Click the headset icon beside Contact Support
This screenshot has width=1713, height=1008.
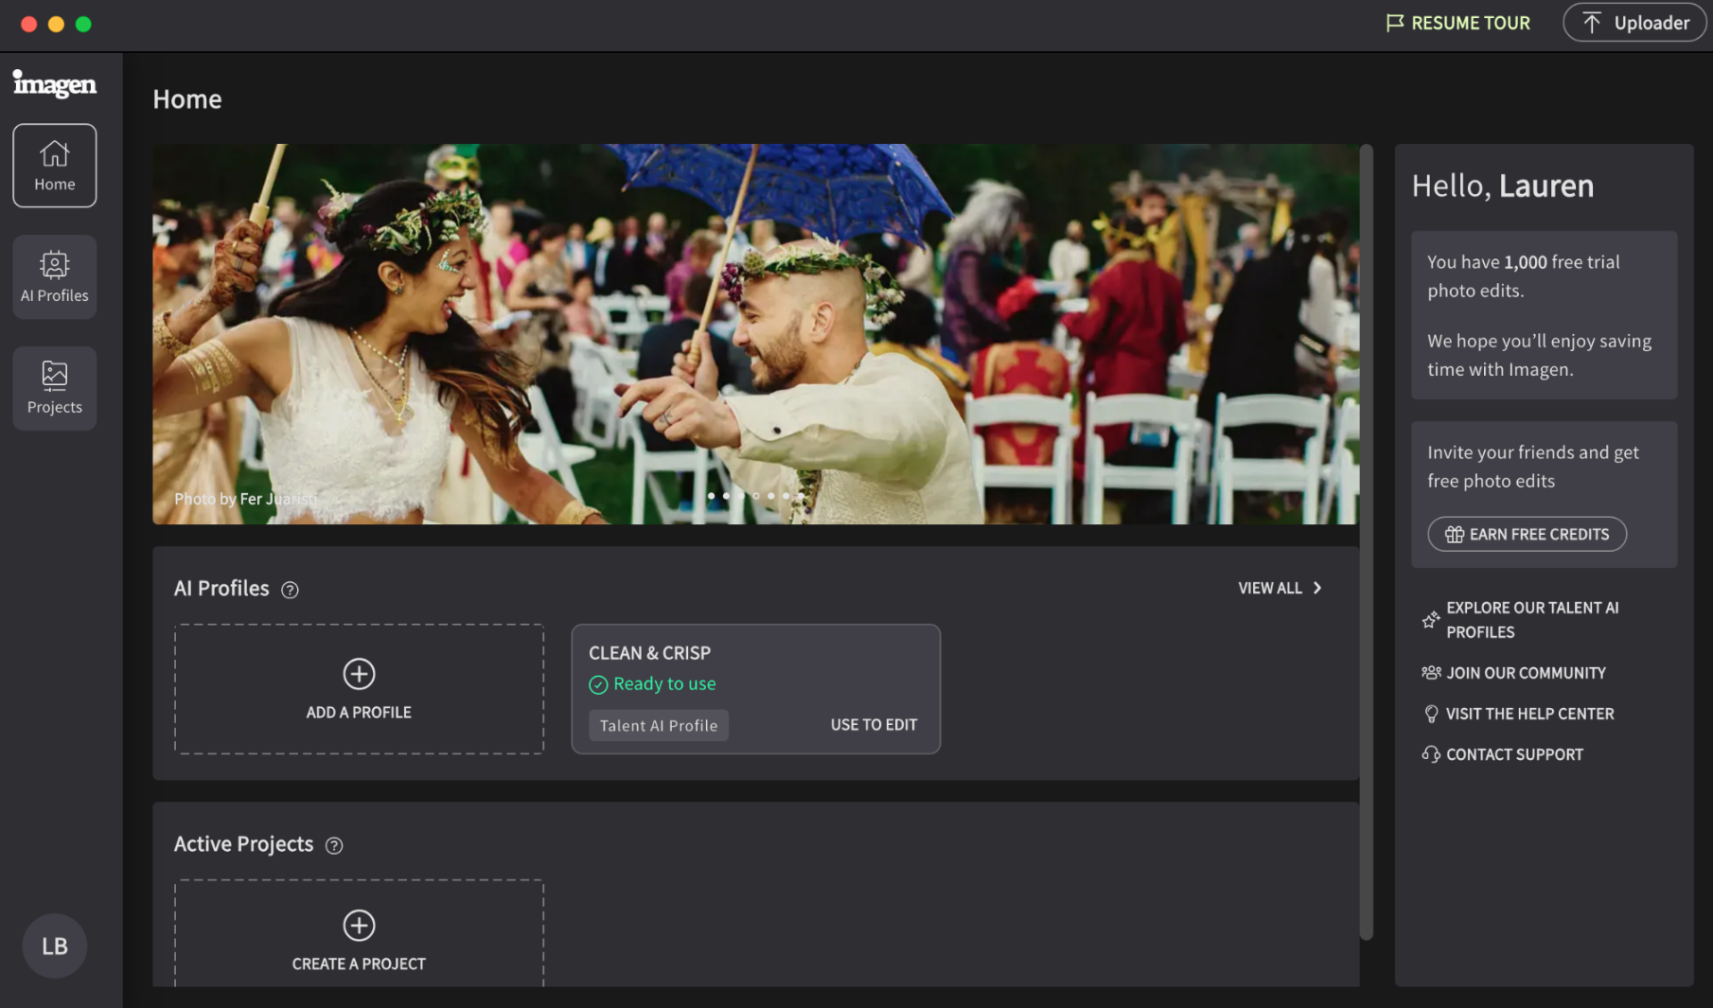tap(1430, 753)
